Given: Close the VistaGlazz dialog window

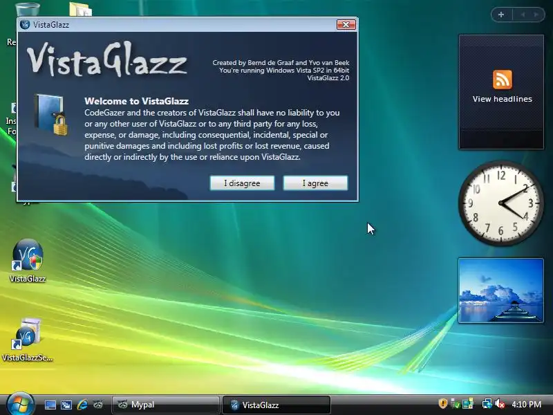Looking at the screenshot, I should (x=346, y=24).
